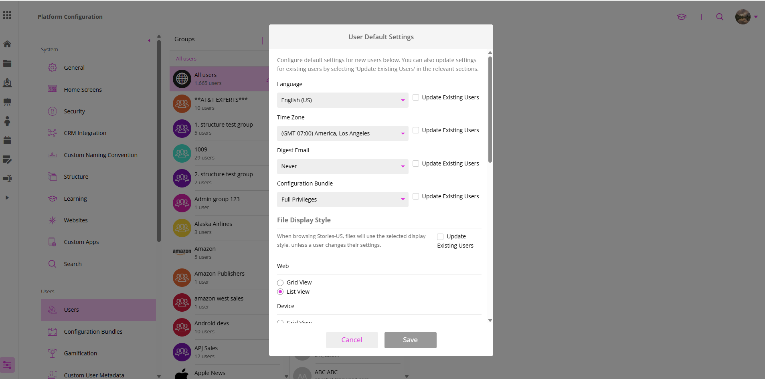Click the All users breadcrumb link
765x379 pixels.
[186, 58]
